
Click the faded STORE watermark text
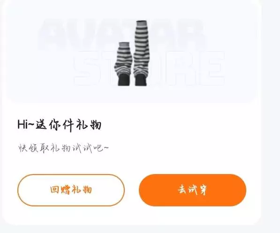pyautogui.click(x=149, y=68)
